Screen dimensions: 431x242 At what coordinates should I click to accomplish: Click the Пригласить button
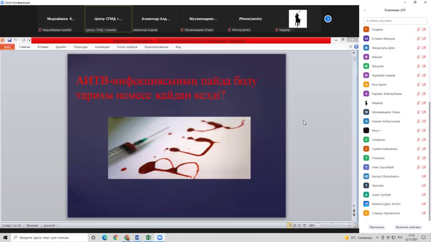(x=377, y=227)
